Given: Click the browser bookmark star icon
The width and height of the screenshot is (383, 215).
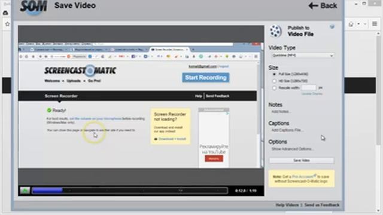Looking at the screenshot, I should (8, 24).
